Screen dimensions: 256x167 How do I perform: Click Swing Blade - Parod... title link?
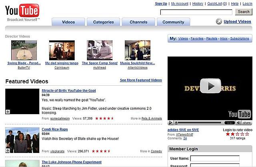click(24, 63)
